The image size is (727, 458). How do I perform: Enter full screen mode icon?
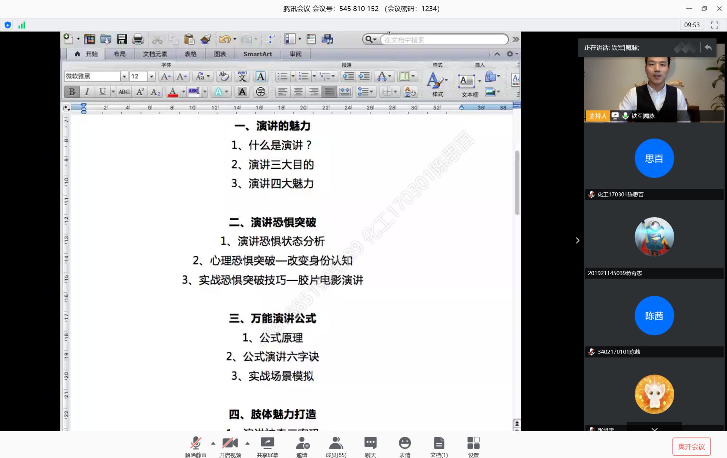pos(715,25)
